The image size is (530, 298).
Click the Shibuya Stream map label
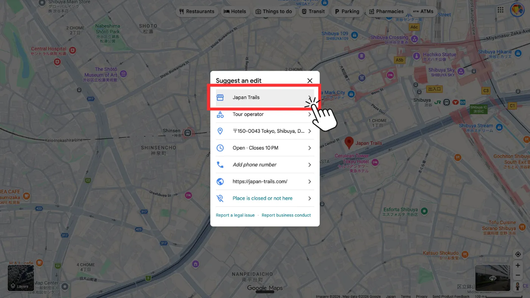[x=476, y=128]
